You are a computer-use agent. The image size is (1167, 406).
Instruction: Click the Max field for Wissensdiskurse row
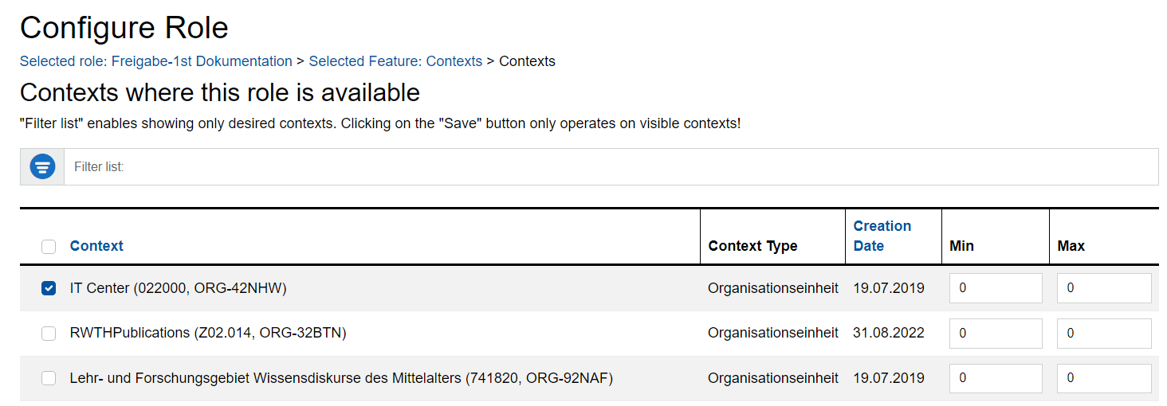click(1103, 378)
